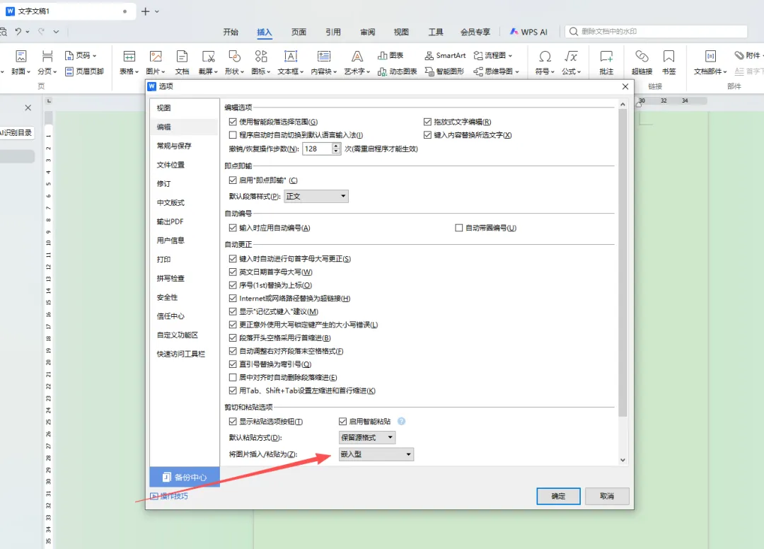The image size is (764, 549).
Task: Open picture insert mode dropdown (嵌入型)
Action: click(376, 454)
